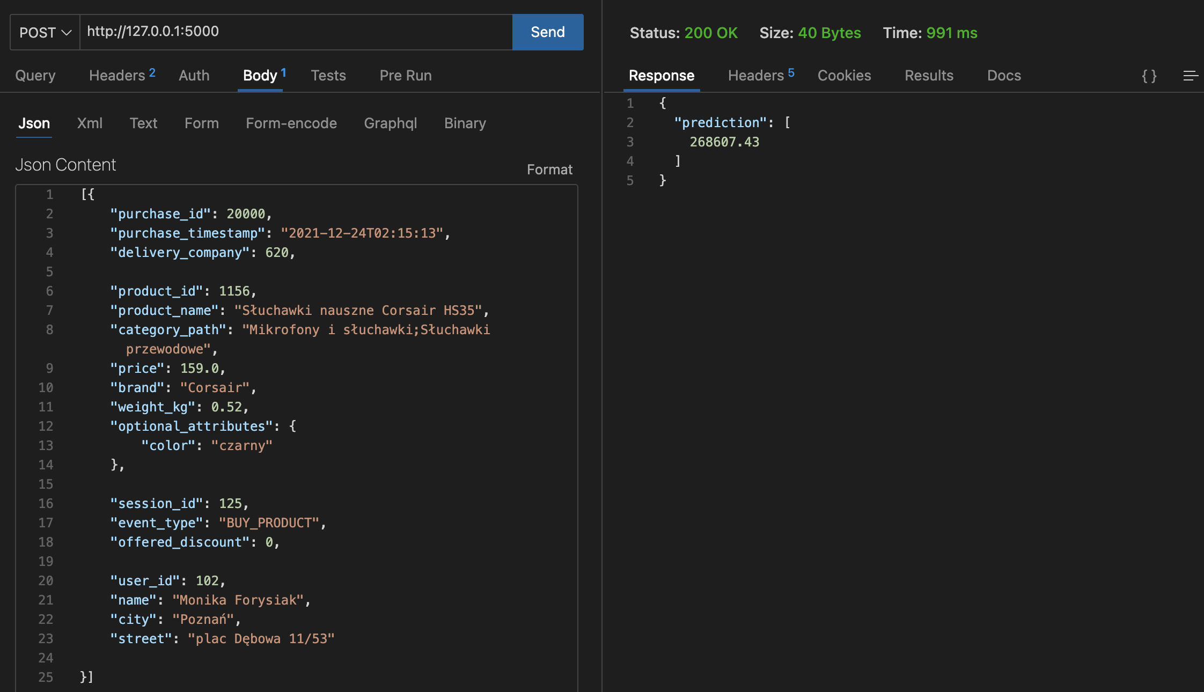Click the Status 200 OK indicator
Viewport: 1204px width, 692px height.
[x=684, y=33]
